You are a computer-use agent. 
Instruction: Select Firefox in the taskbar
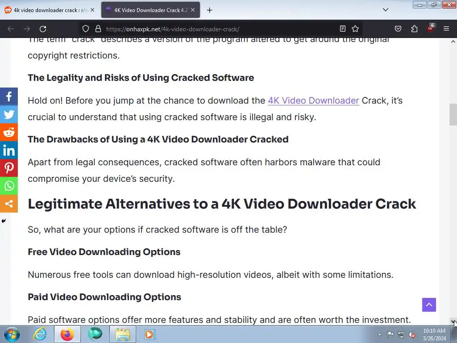pyautogui.click(x=67, y=334)
